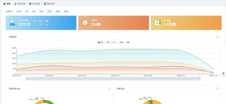
Task: Toggle the Dyin series in chart legend
Action: [114, 42]
